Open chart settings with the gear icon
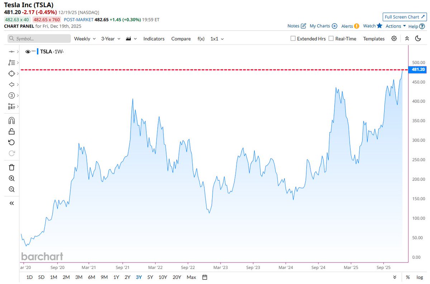Image resolution: width=430 pixels, height=284 pixels. pyautogui.click(x=394, y=38)
